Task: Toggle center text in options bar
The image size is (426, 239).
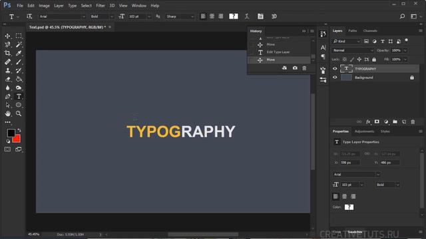Action: [212, 17]
